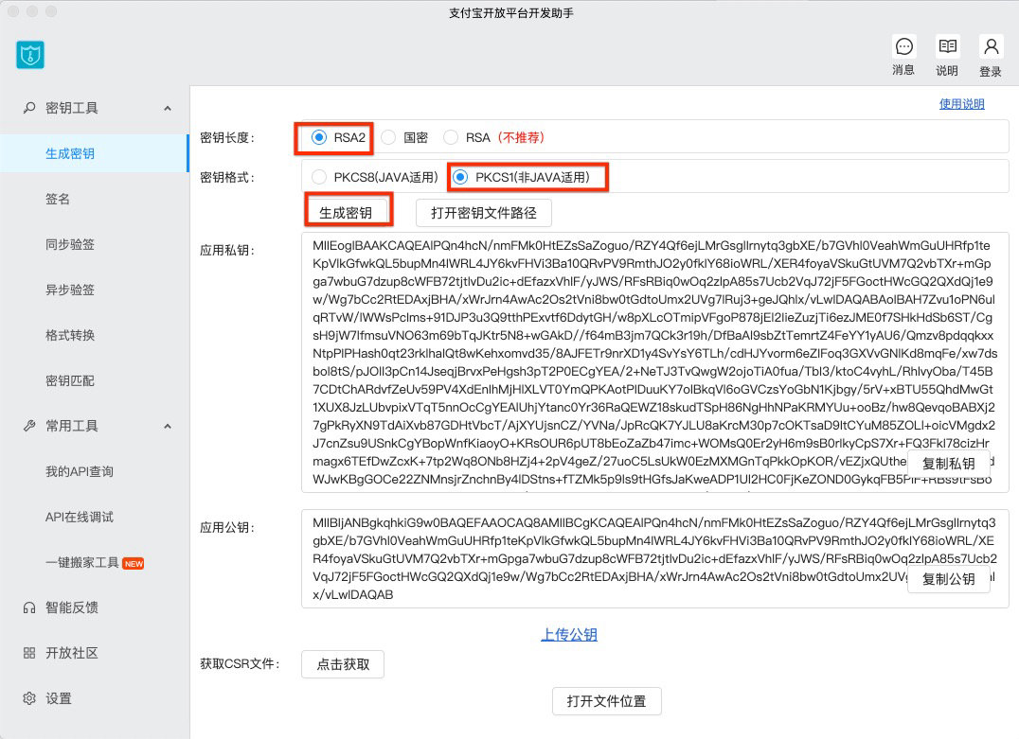This screenshot has width=1019, height=739.
Task: Open the 生成密钥 sidebar item
Action: coord(95,153)
